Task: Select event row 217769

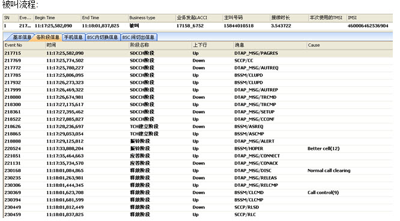Action: coord(198,60)
